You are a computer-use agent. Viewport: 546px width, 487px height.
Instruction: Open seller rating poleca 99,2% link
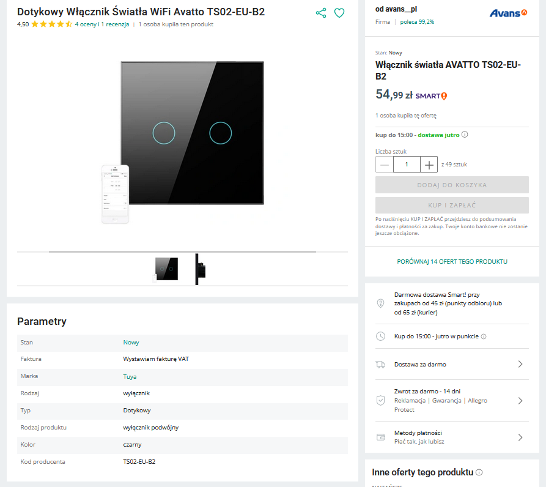pos(417,22)
